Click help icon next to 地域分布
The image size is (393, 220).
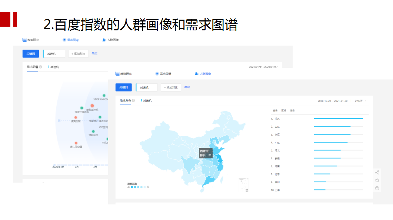(133, 100)
